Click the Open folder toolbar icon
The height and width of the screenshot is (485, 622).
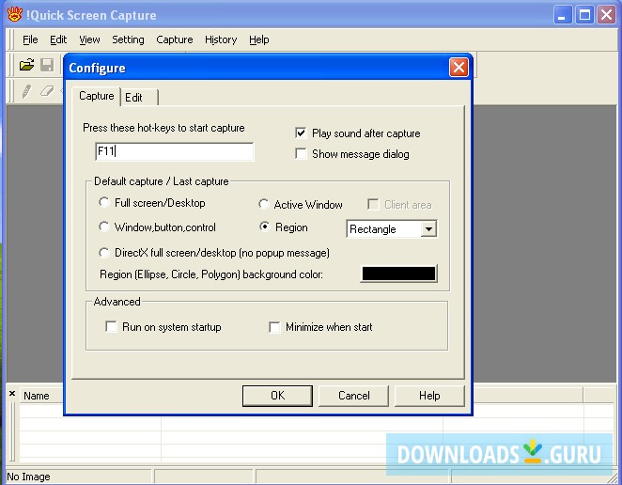click(26, 65)
